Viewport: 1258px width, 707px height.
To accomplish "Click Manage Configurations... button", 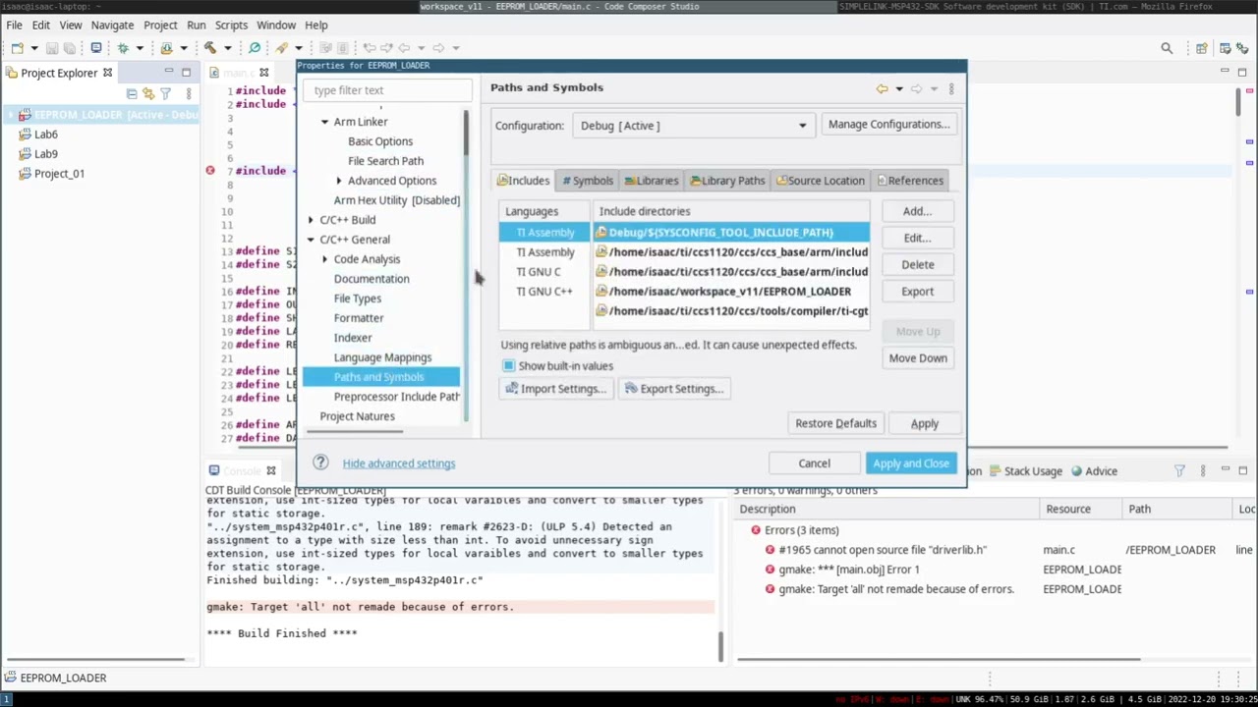I will coord(888,125).
